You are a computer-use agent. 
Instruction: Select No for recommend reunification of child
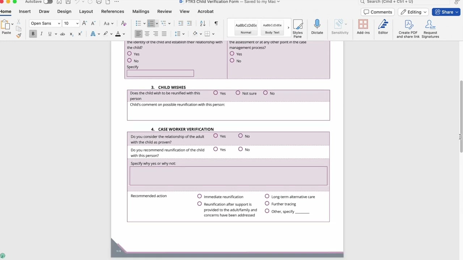tap(240, 149)
